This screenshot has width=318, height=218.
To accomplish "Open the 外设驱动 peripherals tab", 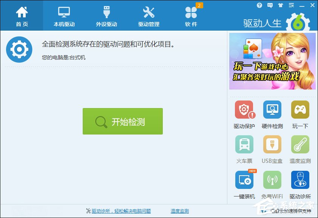I will coord(106,15).
